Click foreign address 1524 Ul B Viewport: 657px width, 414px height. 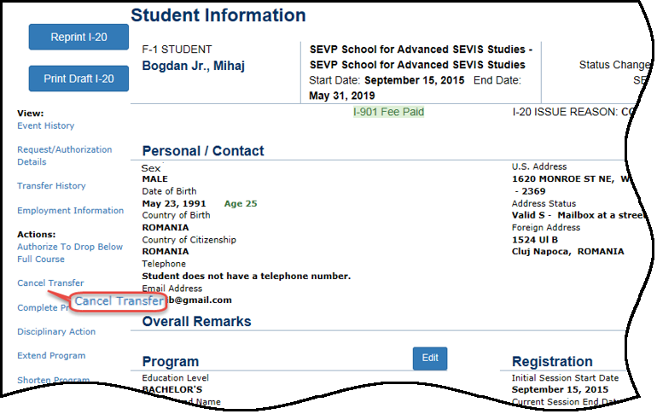coord(535,240)
